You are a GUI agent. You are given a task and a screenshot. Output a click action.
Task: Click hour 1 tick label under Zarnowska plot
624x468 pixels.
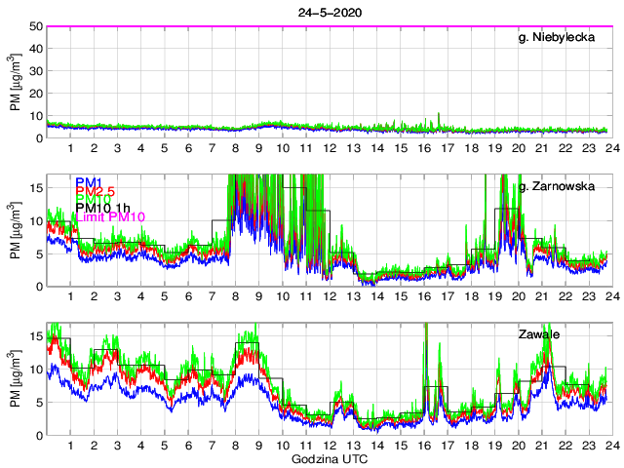pyautogui.click(x=70, y=297)
